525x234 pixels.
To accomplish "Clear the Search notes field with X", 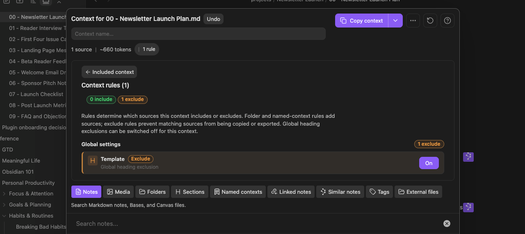I will point(447,224).
